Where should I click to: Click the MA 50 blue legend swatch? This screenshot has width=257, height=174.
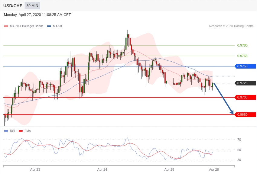[x=49, y=26]
